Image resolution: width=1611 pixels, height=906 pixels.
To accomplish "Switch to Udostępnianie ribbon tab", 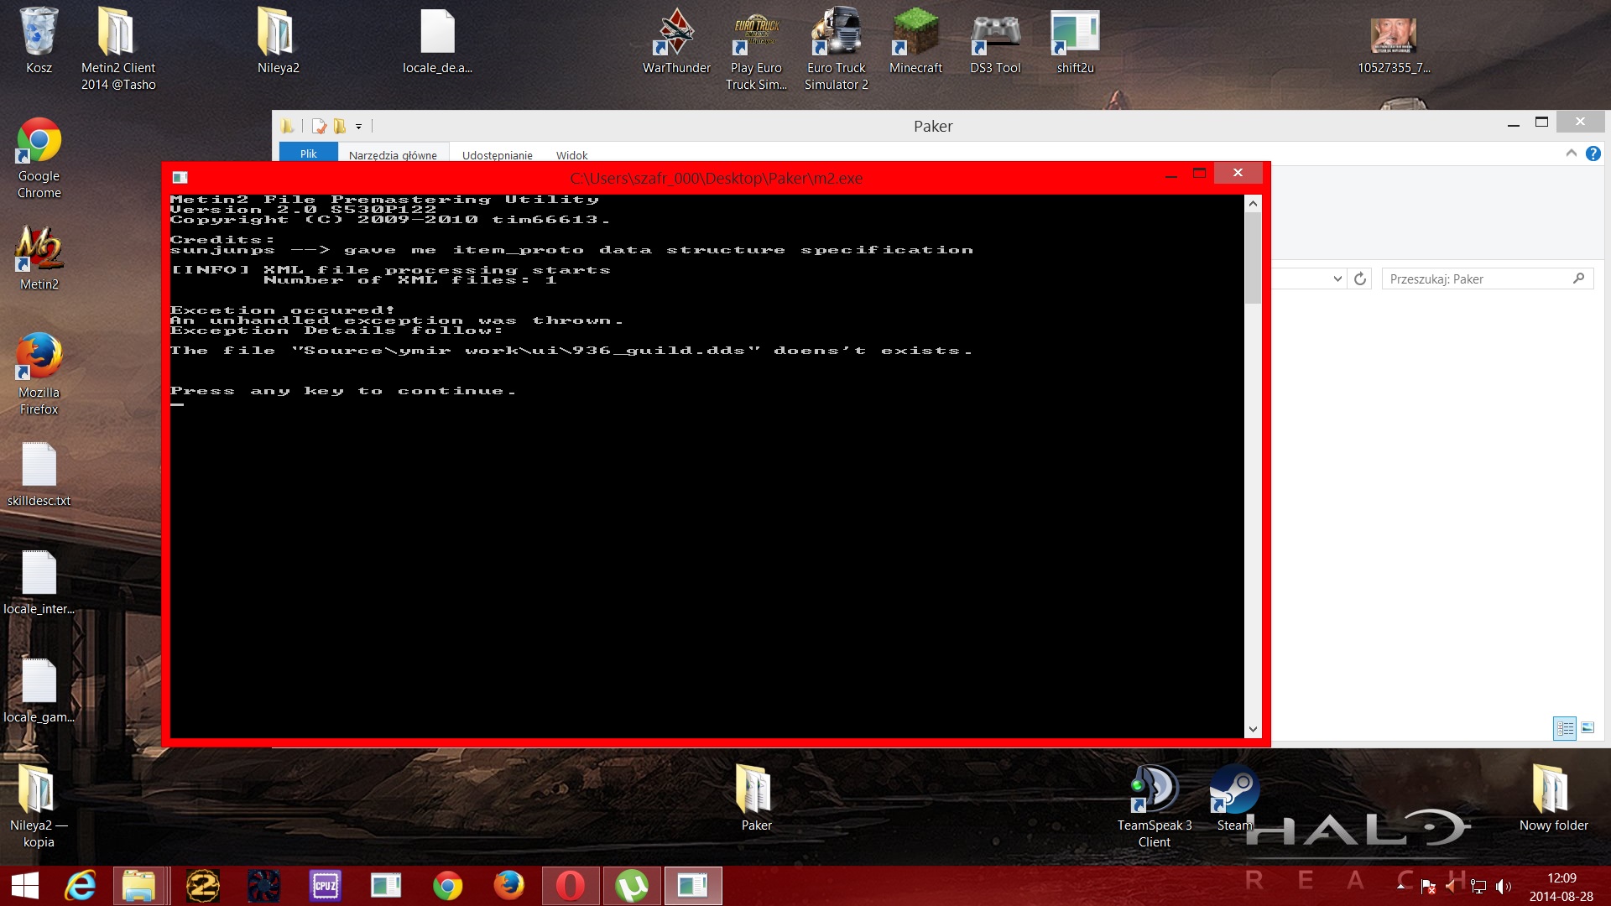I will point(497,154).
